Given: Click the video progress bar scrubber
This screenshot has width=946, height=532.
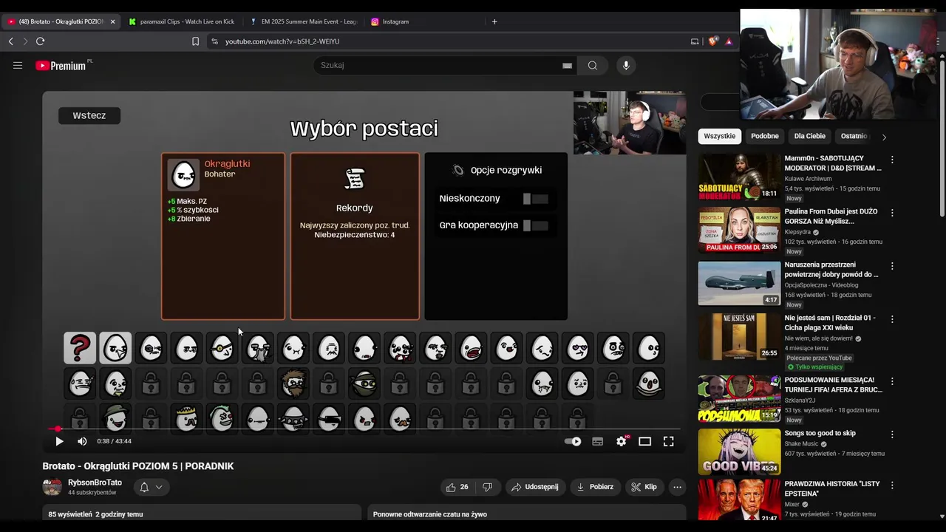Looking at the screenshot, I should pyautogui.click(x=58, y=429).
